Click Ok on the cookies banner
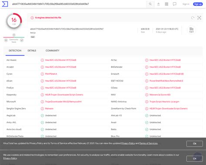 tap(195, 158)
